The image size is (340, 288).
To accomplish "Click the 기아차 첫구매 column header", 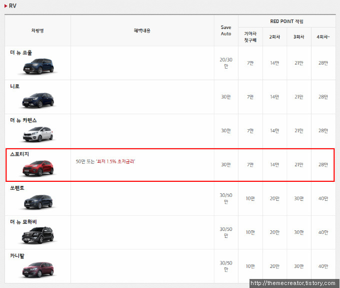I will [250, 37].
